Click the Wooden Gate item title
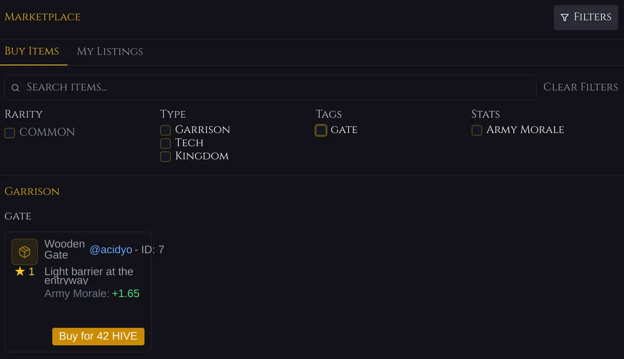This screenshot has width=624, height=359. (x=64, y=249)
